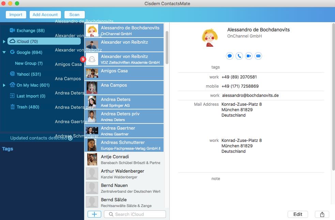This screenshot has width=335, height=220.
Task: Open the New Group (?) entry
Action: tap(29, 63)
